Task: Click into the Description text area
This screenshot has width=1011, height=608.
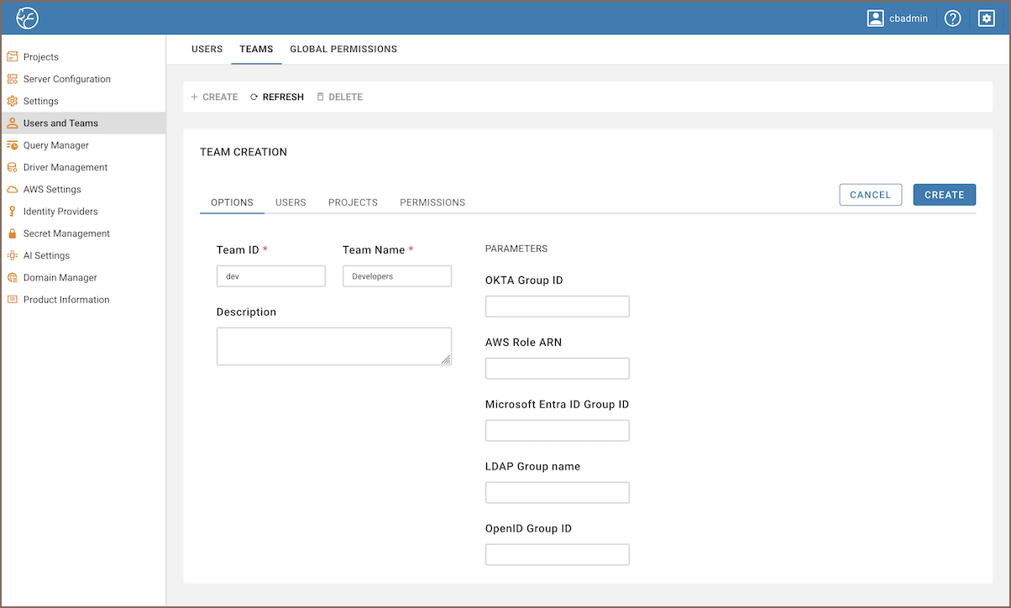Action: [x=333, y=346]
